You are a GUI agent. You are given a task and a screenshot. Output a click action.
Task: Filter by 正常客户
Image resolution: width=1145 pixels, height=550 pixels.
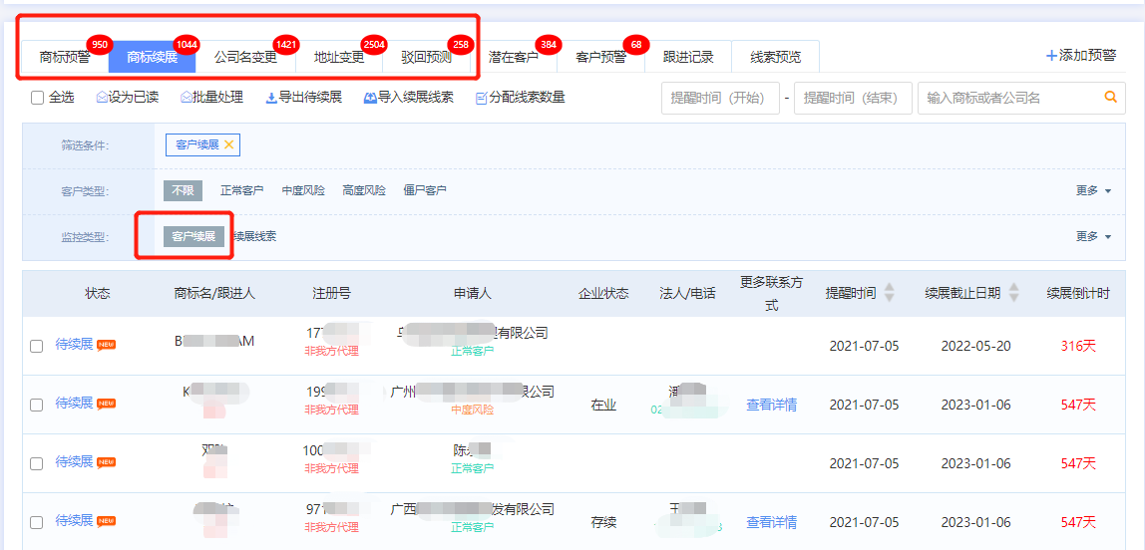(x=241, y=190)
